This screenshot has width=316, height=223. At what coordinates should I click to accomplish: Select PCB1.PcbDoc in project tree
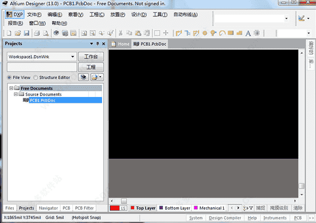(42, 100)
